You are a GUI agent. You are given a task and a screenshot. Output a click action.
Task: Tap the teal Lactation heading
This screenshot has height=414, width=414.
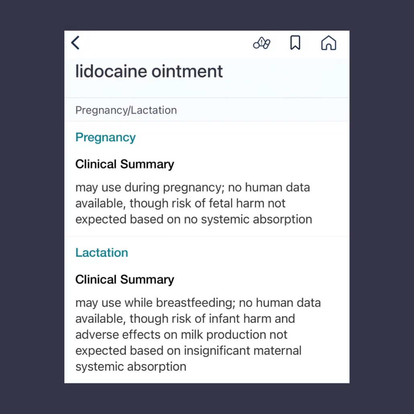pyautogui.click(x=102, y=252)
